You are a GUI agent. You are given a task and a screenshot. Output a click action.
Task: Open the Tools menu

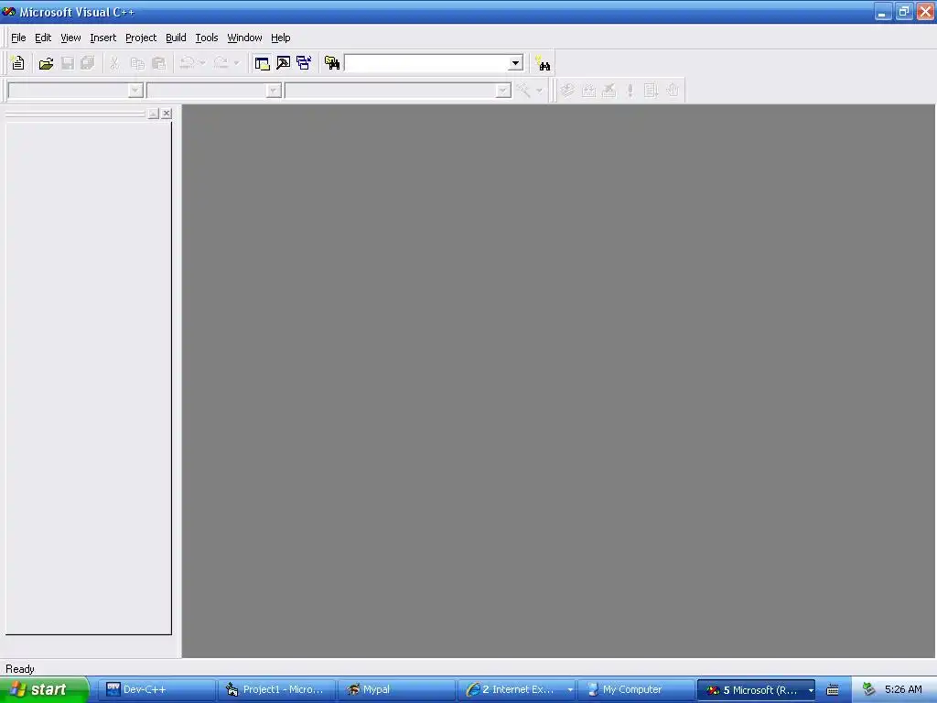[207, 38]
